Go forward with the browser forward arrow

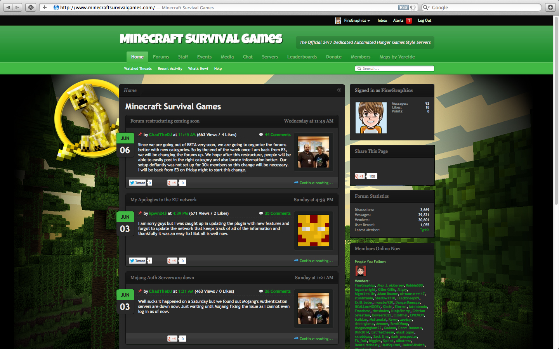(x=17, y=7)
